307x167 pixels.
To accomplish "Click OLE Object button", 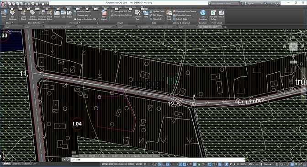I will (156, 15).
